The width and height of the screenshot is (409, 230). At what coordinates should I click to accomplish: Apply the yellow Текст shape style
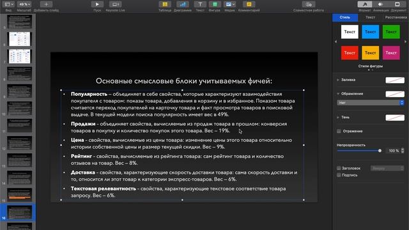click(371, 52)
